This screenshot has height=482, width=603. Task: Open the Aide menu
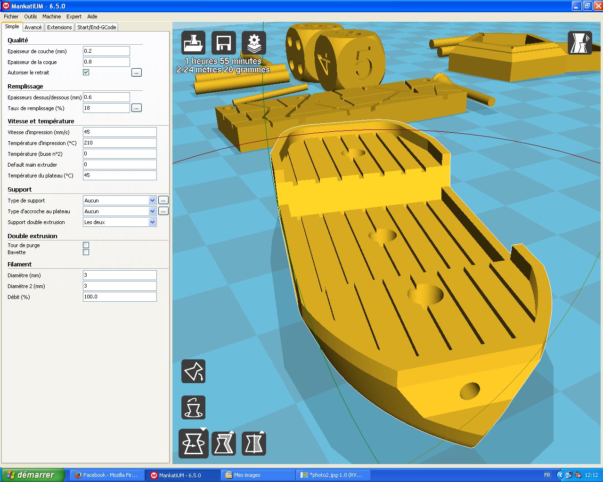[x=92, y=16]
